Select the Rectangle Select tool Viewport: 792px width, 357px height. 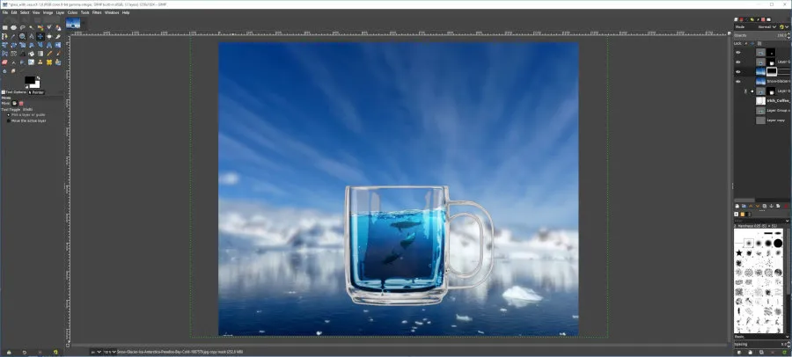(x=4, y=27)
